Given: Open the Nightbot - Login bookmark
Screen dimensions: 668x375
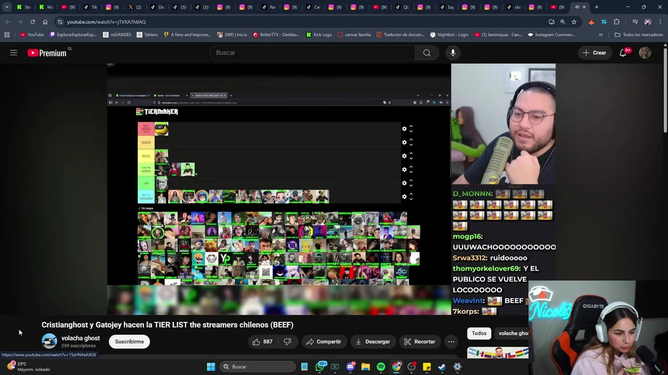Looking at the screenshot, I should coord(449,35).
